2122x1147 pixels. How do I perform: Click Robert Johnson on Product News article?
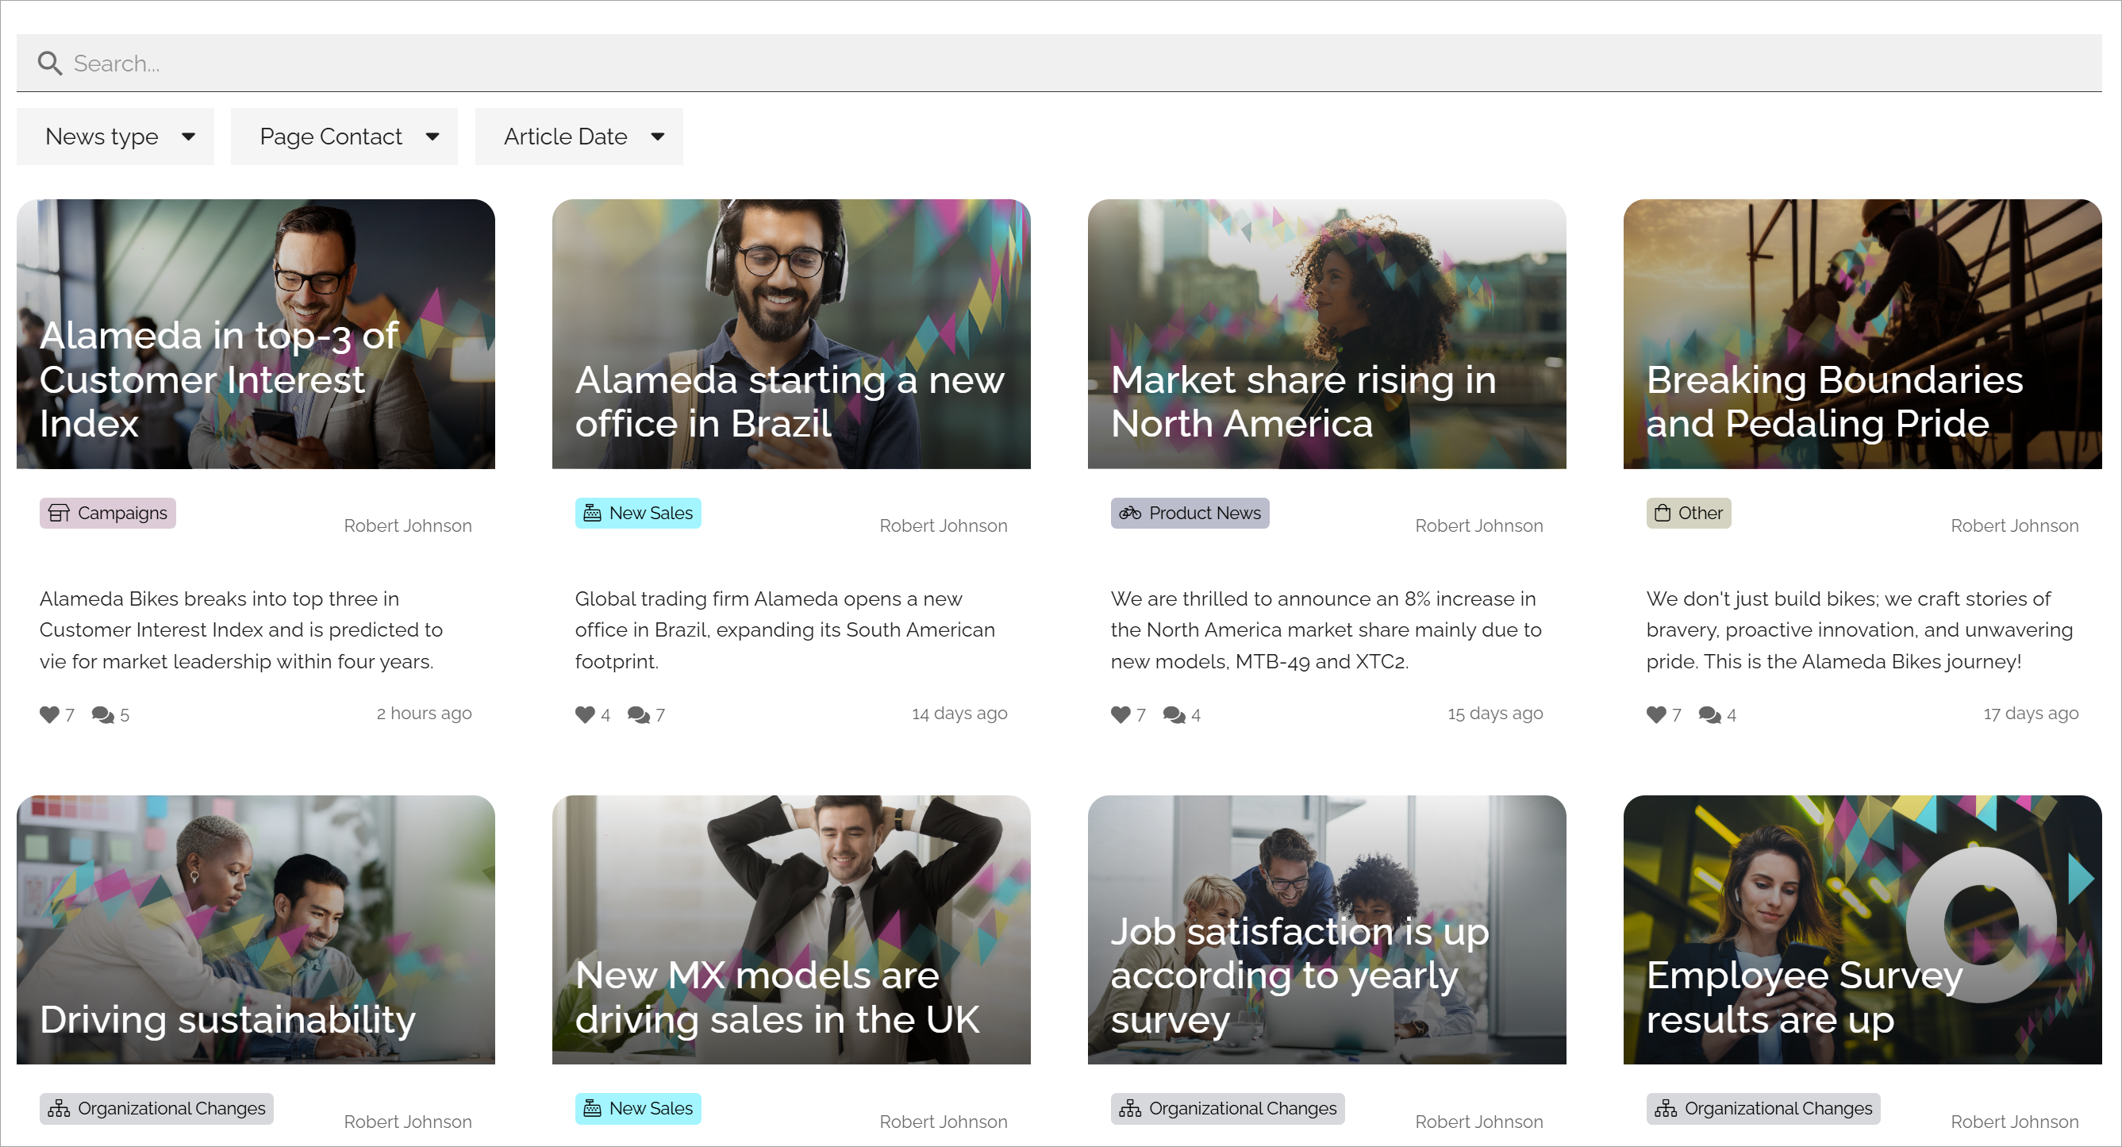tap(1478, 525)
